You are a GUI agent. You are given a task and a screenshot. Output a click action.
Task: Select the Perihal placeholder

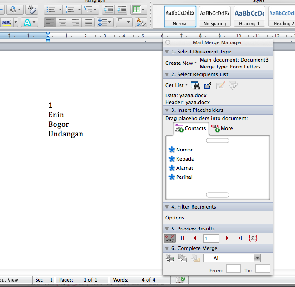point(181,177)
